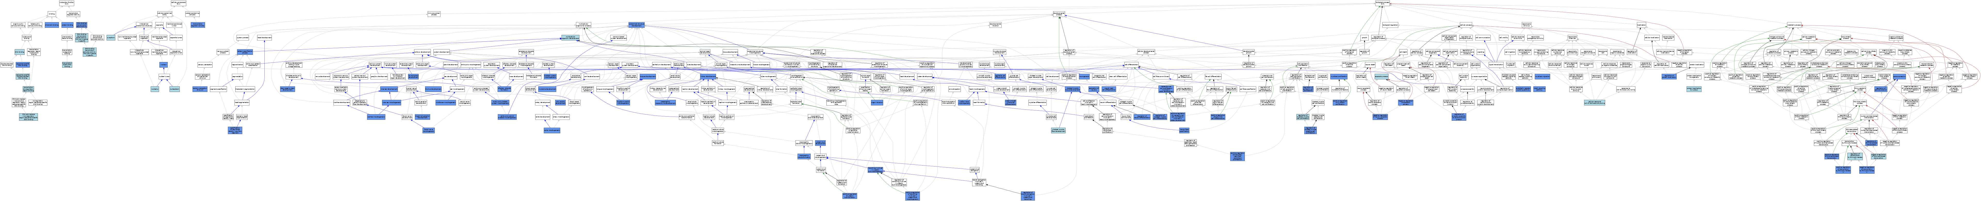This screenshot has width=1981, height=201.
Task: Select the cellular_component root node
Action: click(178, 3)
